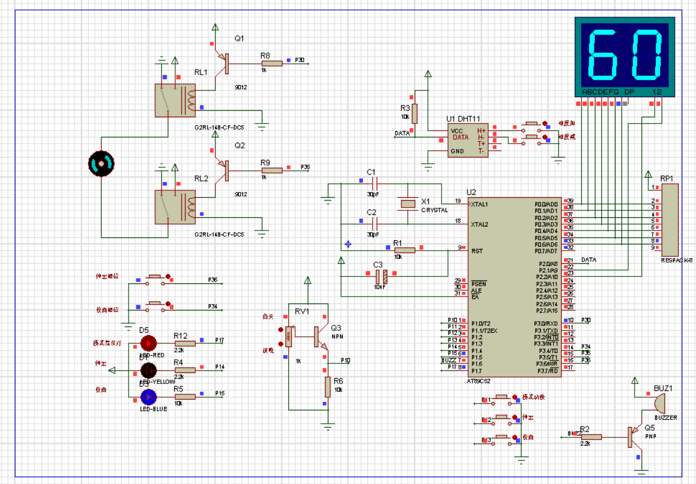Image resolution: width=696 pixels, height=484 pixels.
Task: Click the two-digit seven-segment display
Action: click(625, 57)
